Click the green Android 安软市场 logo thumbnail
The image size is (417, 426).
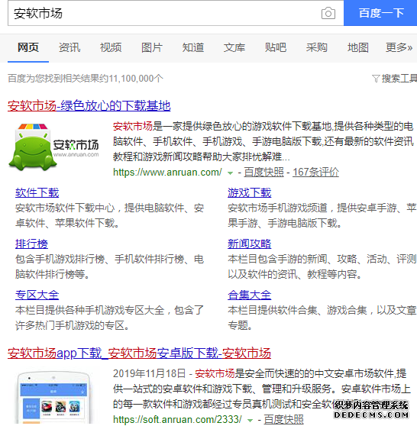[x=53, y=147]
